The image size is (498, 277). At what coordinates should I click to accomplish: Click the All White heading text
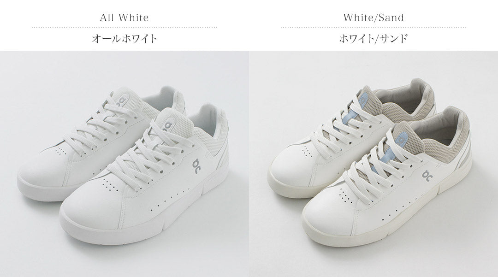(x=124, y=18)
